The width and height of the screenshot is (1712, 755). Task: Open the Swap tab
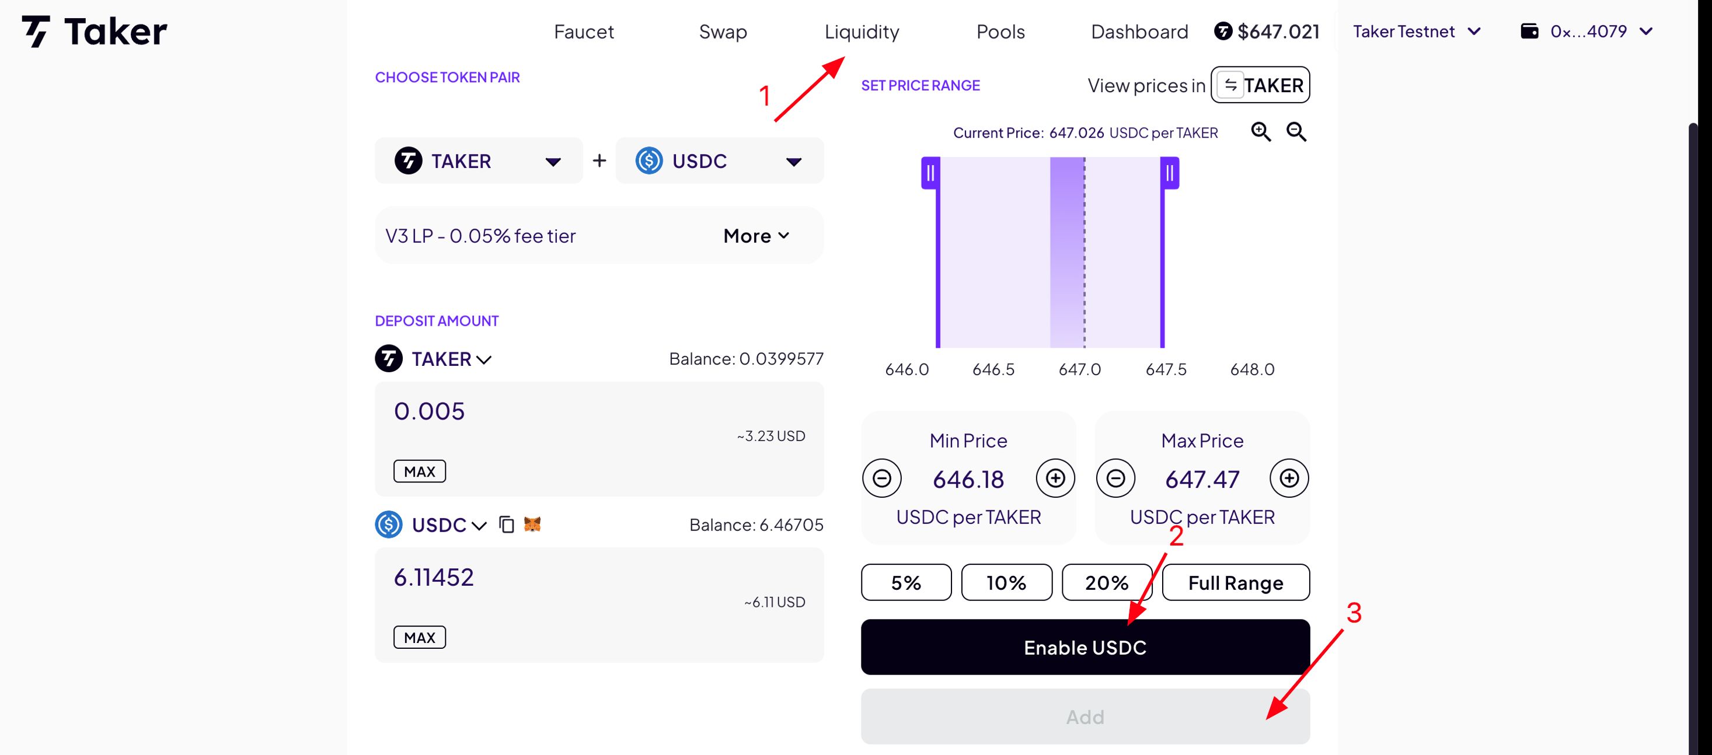pos(723,32)
